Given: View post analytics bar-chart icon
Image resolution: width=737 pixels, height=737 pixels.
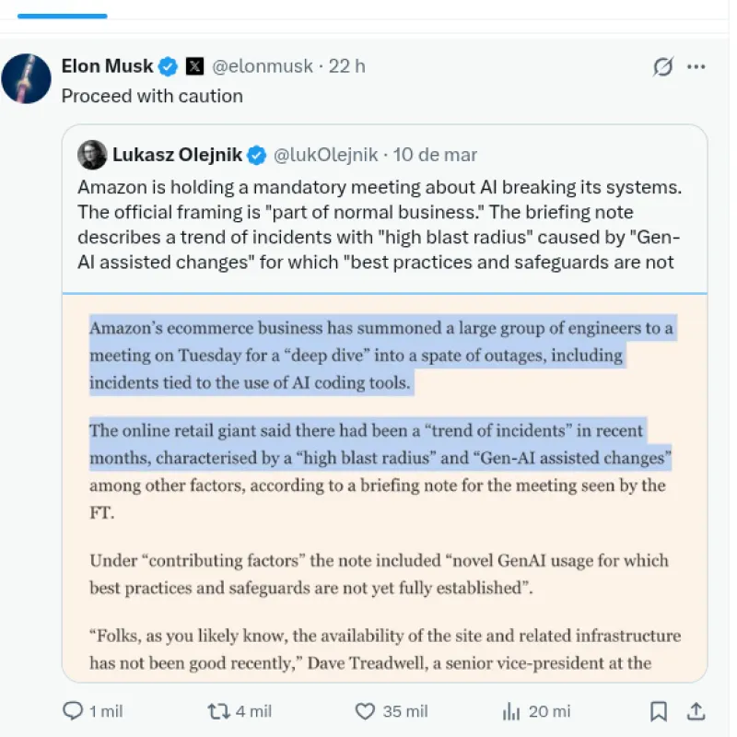Looking at the screenshot, I should point(512,711).
